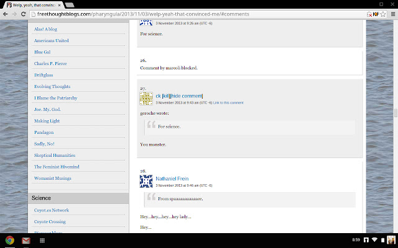The image size is (398, 248).
Task: Click the 'You monster.' comment text
Action: [153, 144]
